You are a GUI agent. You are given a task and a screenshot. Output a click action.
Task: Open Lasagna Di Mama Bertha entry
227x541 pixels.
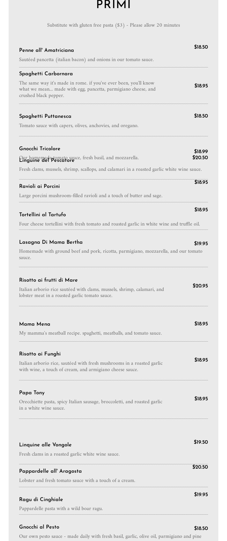coord(51,242)
